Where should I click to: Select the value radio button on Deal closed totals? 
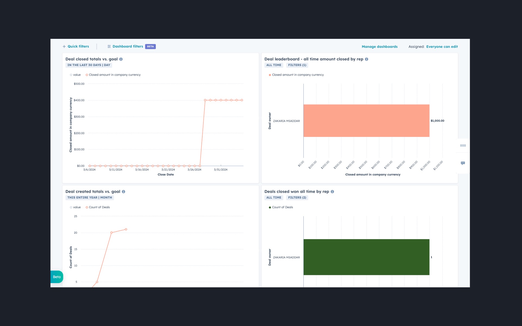point(71,75)
